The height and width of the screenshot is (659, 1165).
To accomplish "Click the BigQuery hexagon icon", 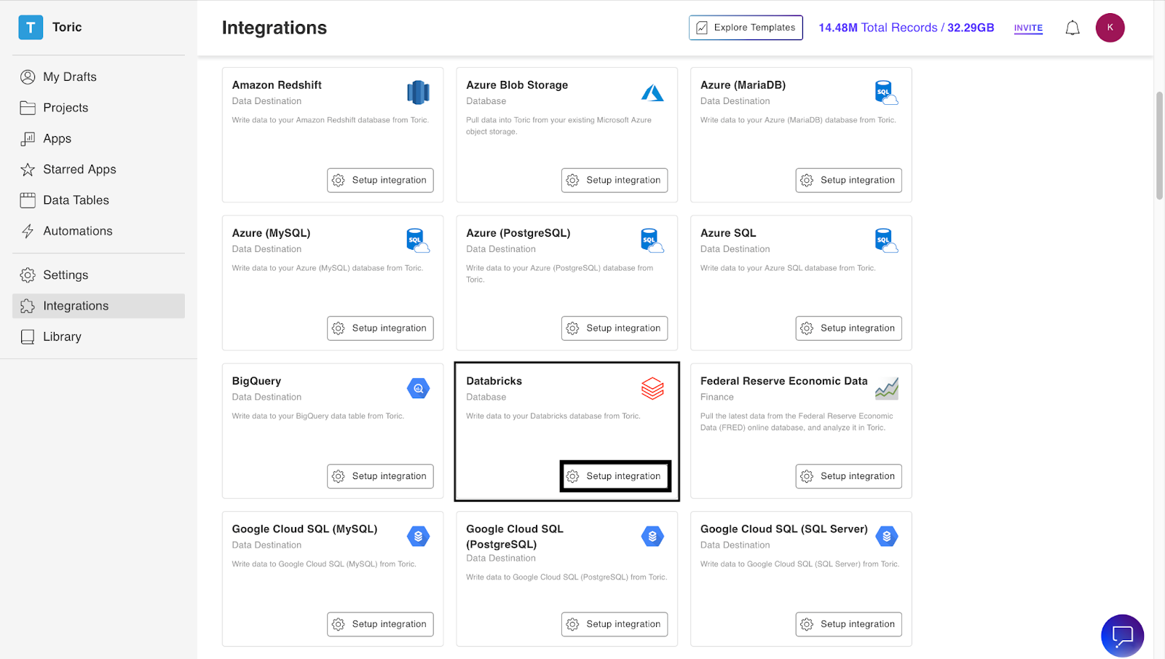I will [x=419, y=389].
